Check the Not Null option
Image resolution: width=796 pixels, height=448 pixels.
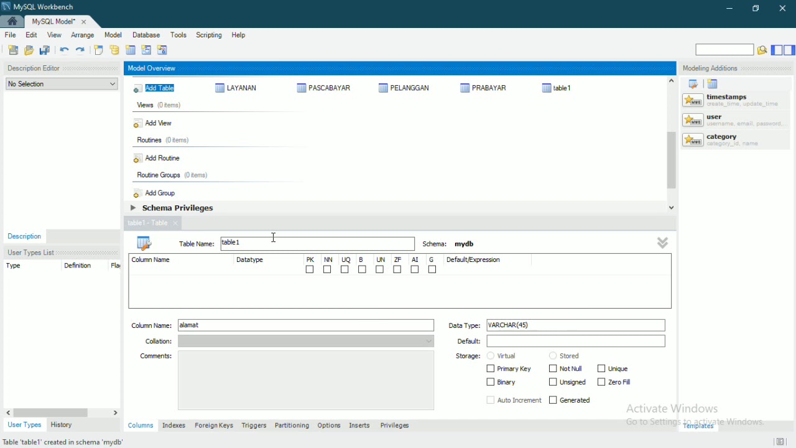coord(553,369)
